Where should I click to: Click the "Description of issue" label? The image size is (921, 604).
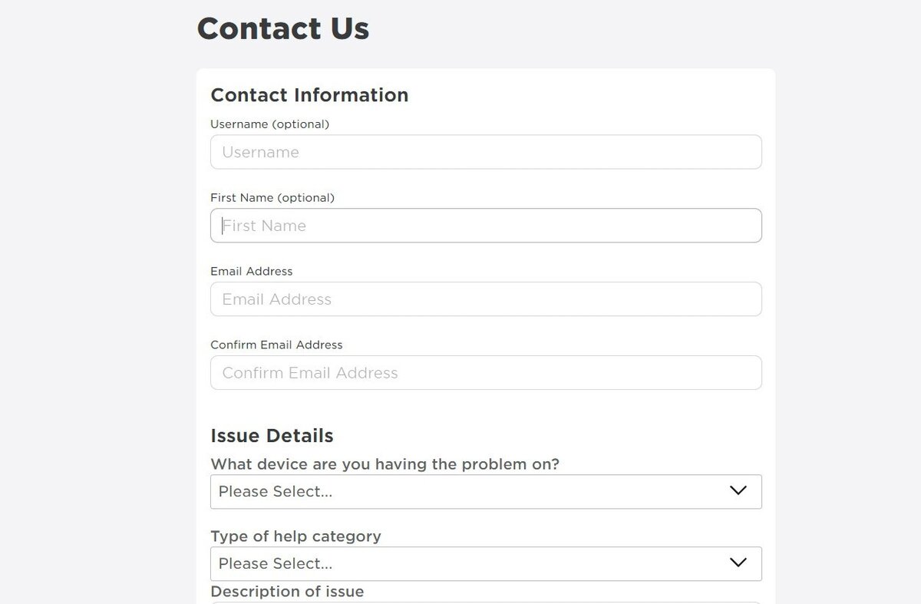(287, 592)
